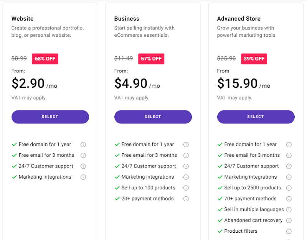Click info icon beside Website plan's Free domain
This screenshot has height=240, width=307.
click(x=83, y=145)
